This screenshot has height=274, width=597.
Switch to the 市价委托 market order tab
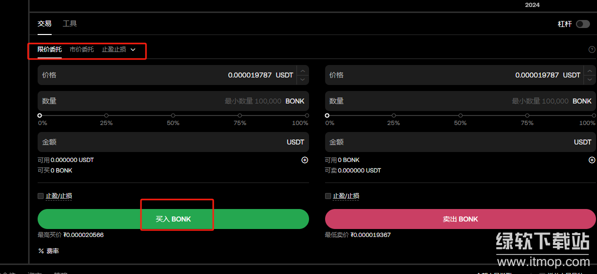tap(82, 49)
